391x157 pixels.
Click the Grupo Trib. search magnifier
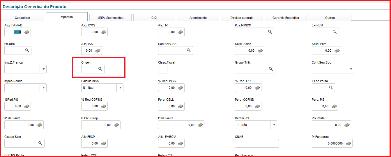coord(271,69)
